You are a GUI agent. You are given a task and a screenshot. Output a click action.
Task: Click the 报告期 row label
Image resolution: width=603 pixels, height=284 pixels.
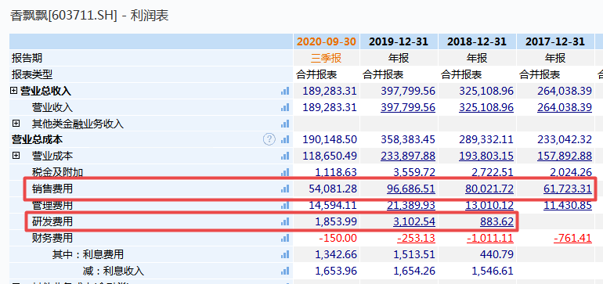point(27,59)
